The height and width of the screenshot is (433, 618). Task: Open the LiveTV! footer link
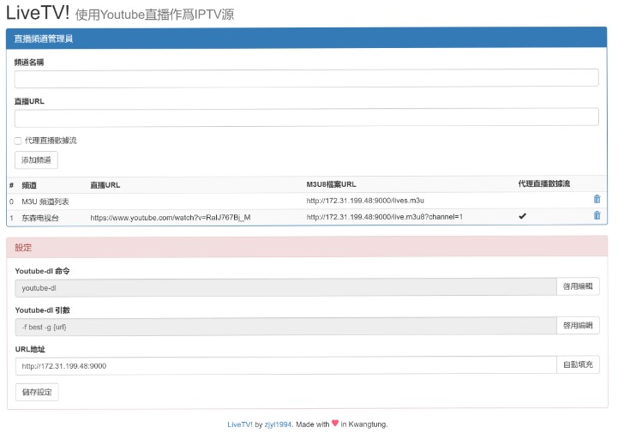pos(240,424)
